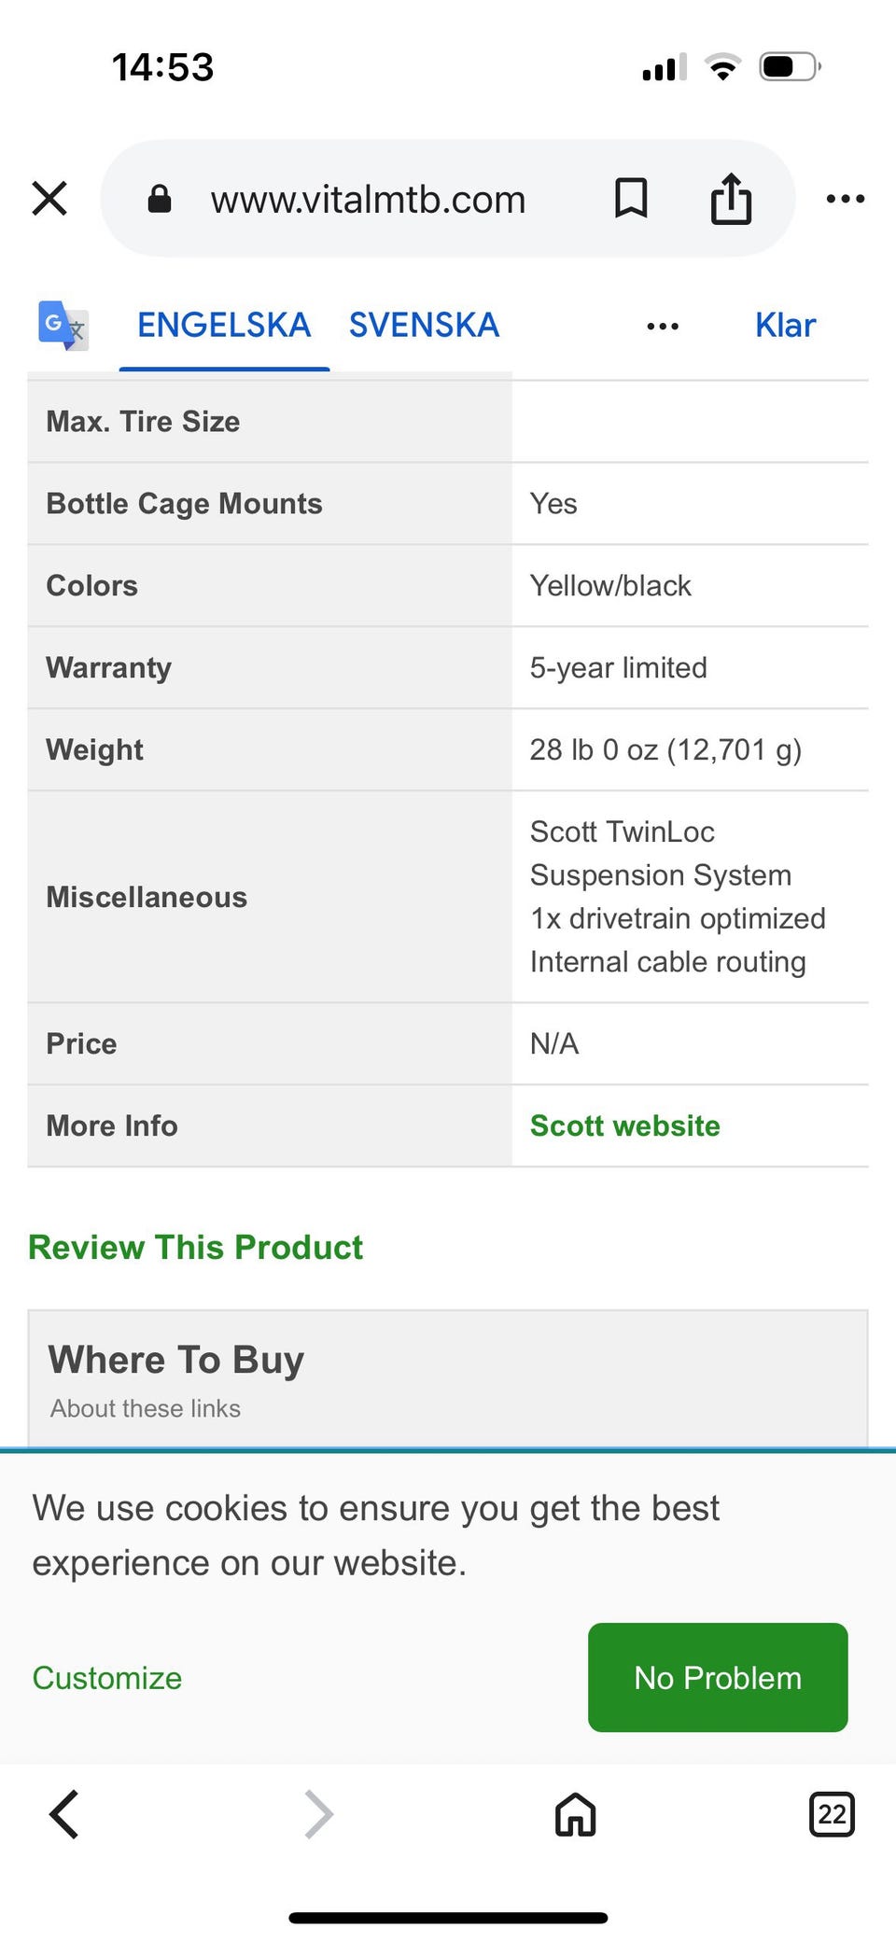This screenshot has width=896, height=1942.
Task: Tap the share icon in address bar
Action: (731, 199)
